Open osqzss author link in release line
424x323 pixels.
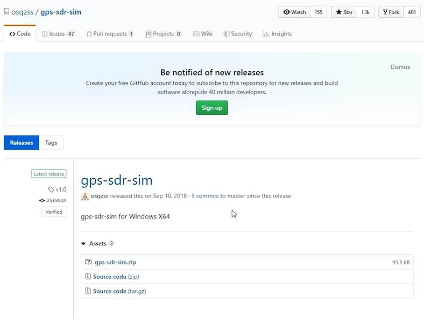[x=100, y=196]
